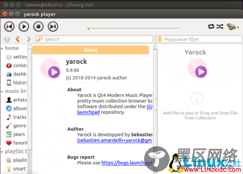Go forward with the right arrow

pyautogui.click(x=29, y=39)
